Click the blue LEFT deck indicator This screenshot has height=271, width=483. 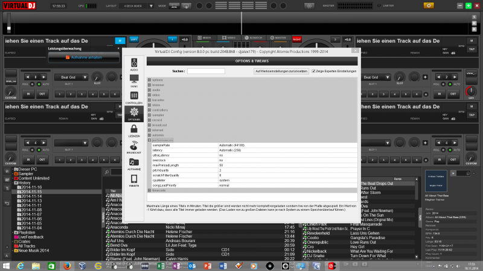click(x=133, y=39)
